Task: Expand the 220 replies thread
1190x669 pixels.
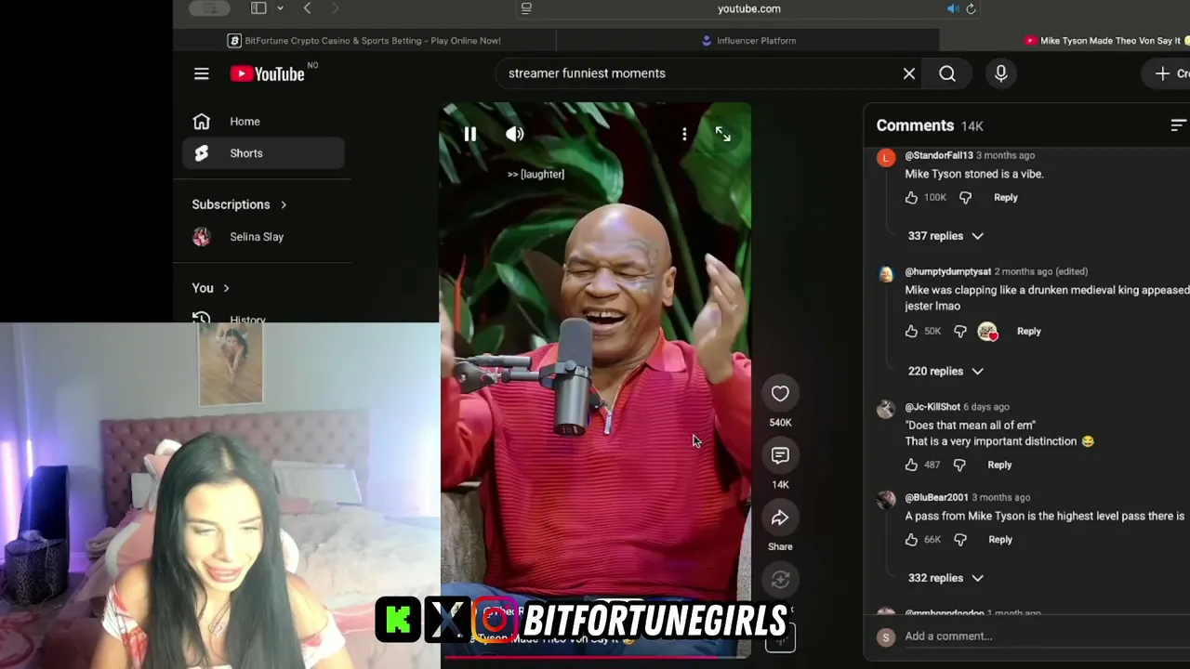Action: 945,371
